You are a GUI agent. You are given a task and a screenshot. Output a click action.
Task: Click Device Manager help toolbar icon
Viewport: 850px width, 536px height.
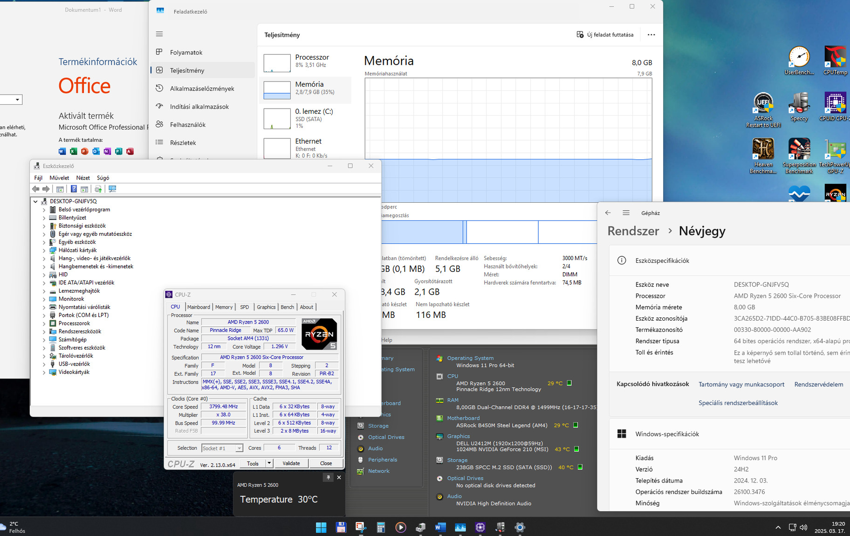click(74, 189)
